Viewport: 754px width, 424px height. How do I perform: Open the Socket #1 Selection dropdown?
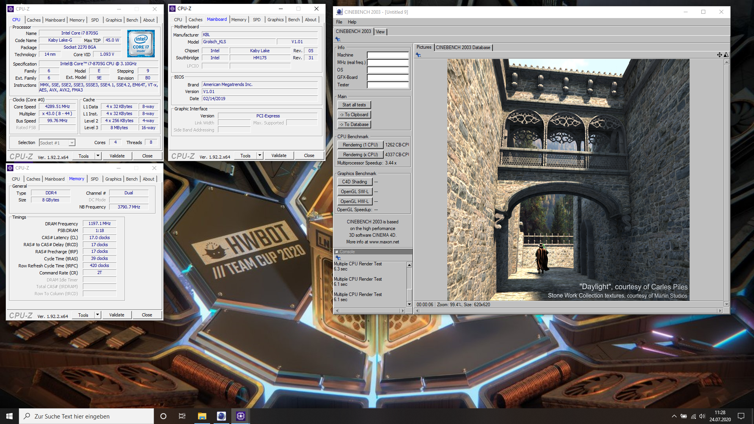coord(72,143)
